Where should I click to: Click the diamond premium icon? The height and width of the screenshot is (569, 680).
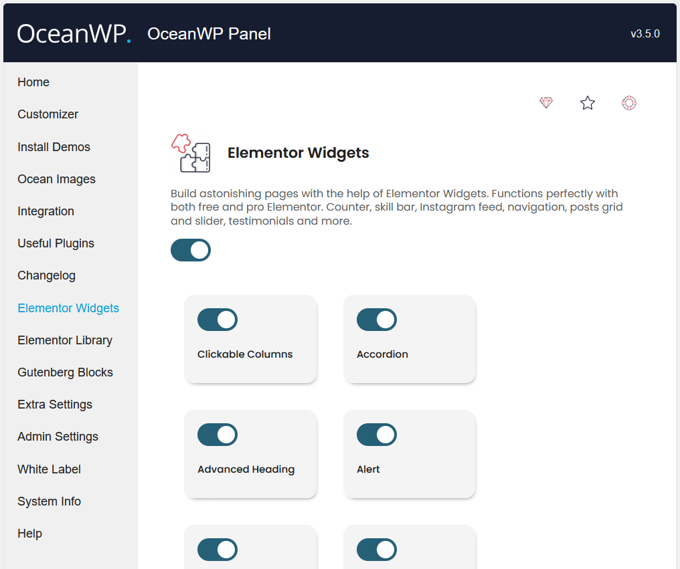pyautogui.click(x=546, y=103)
